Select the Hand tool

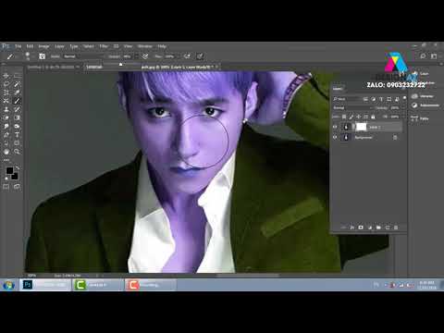6,152
